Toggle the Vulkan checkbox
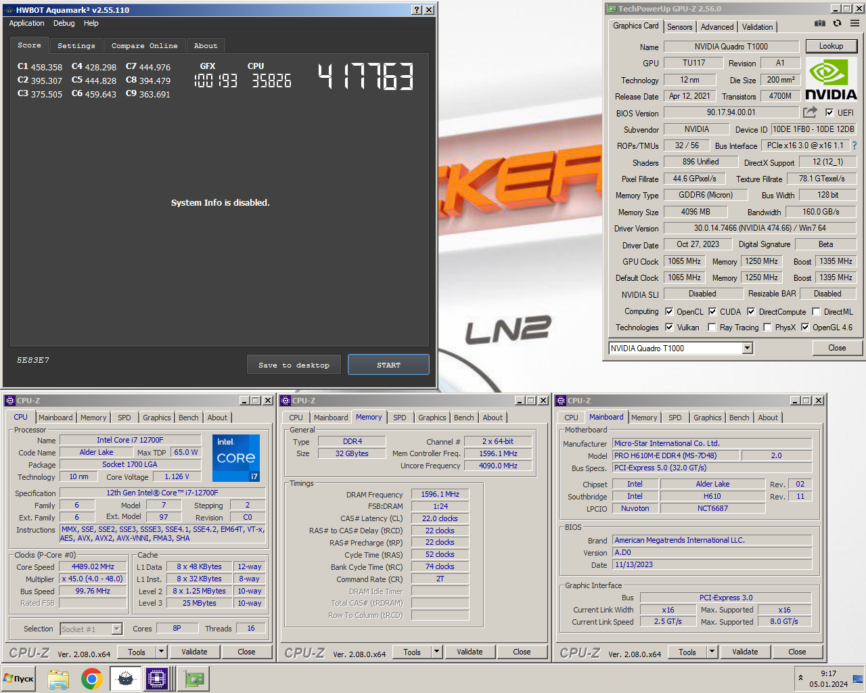The width and height of the screenshot is (866, 693). tap(669, 328)
